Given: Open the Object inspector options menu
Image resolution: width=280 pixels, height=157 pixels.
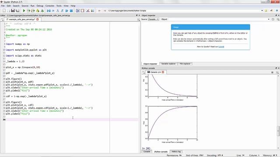Looking at the screenshot, I should pos(278,19).
